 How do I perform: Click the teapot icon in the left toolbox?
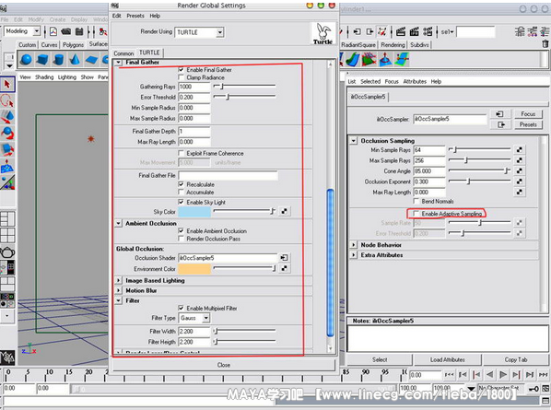click(7, 252)
